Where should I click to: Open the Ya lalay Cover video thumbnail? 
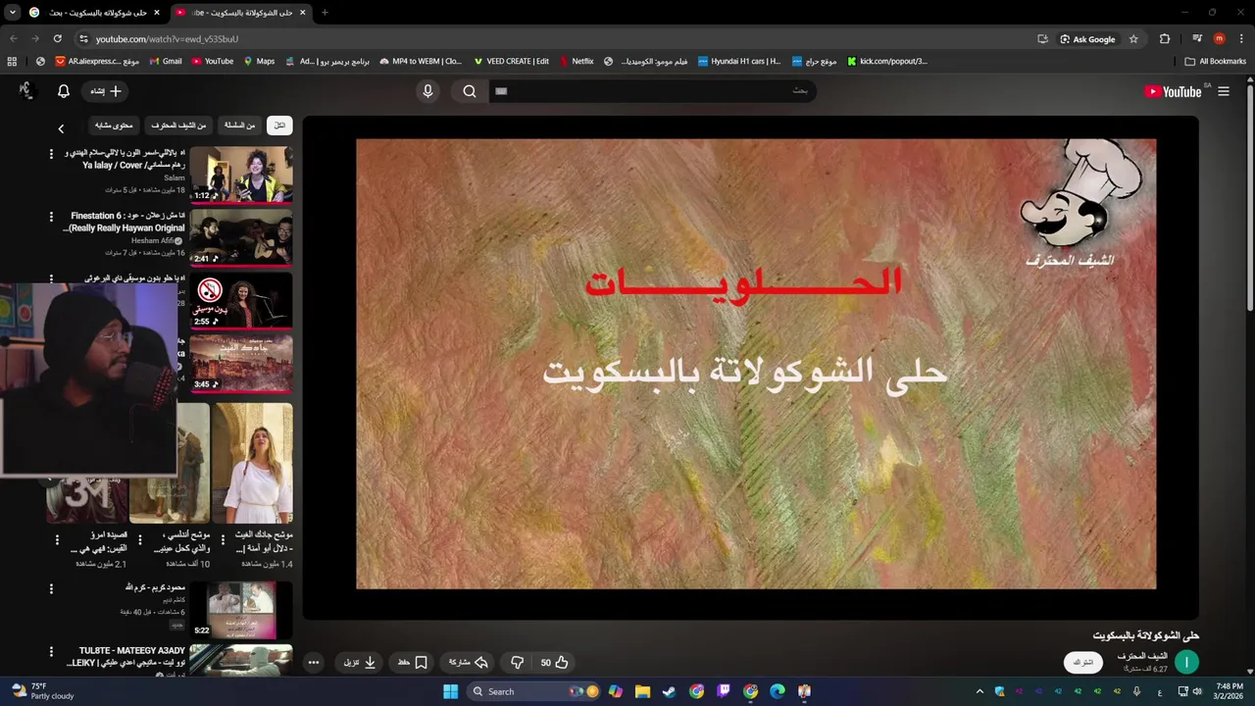(x=240, y=175)
